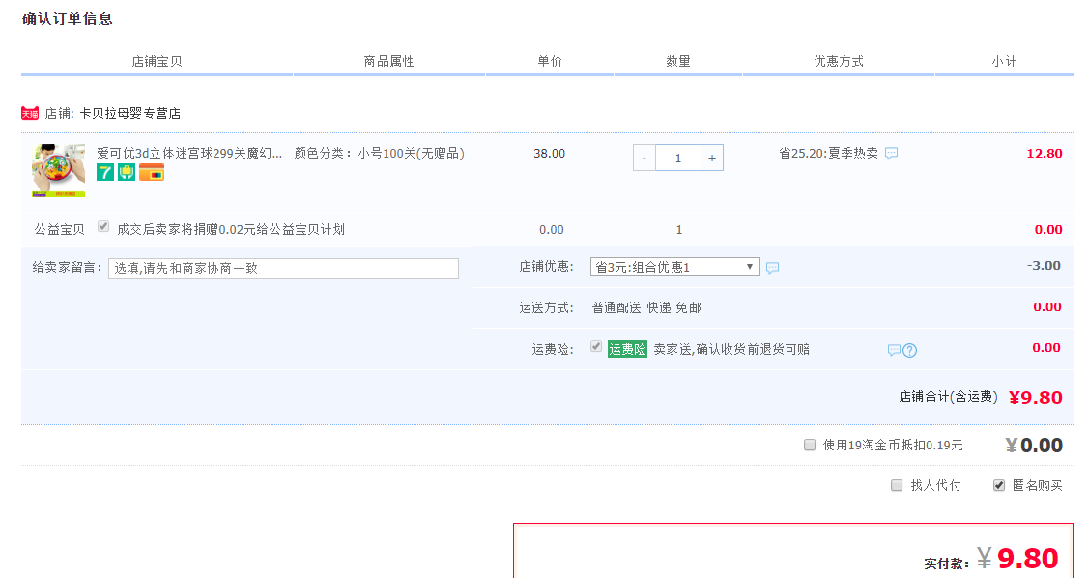Click the green 运费险 badge
1088x578 pixels.
click(x=627, y=349)
